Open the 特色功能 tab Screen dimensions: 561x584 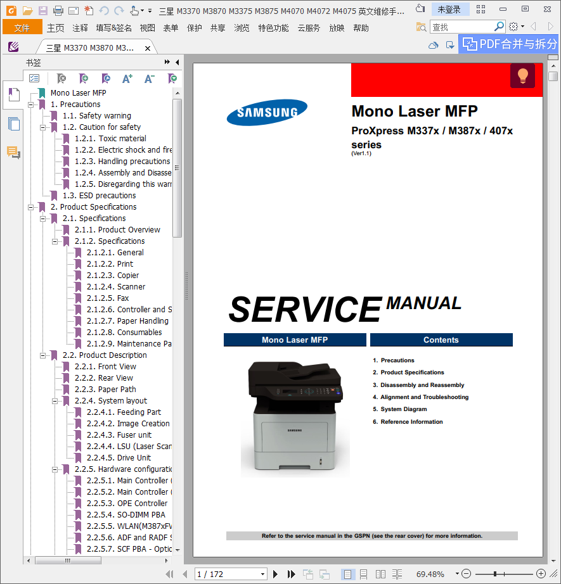pos(274,28)
